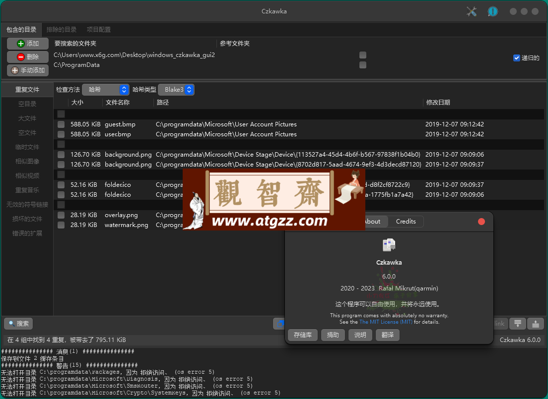Toggle bottom text panel with down-arrow icon

[x=518, y=324]
